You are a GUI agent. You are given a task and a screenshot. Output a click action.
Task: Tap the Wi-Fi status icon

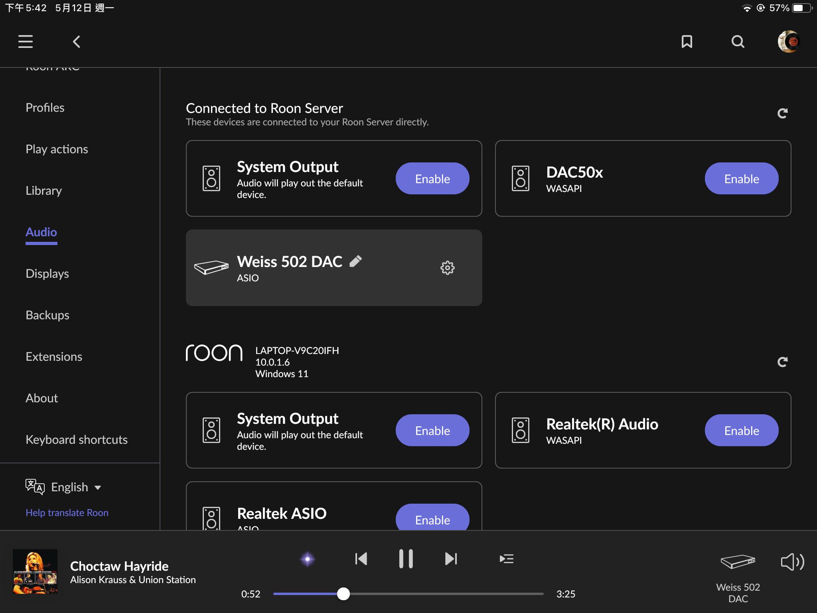pos(746,8)
